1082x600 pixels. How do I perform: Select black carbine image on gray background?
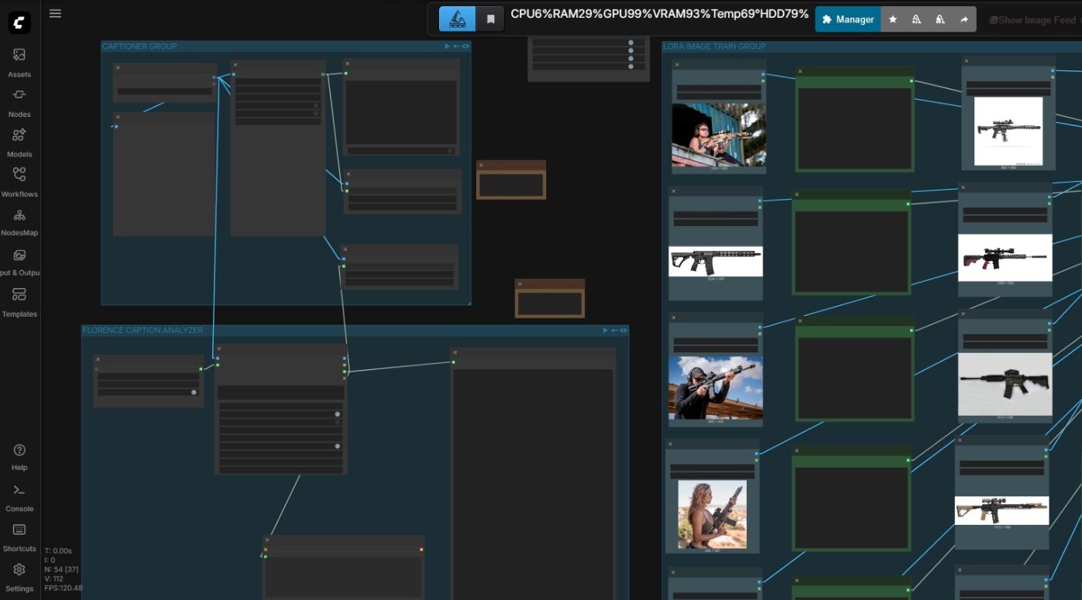click(1005, 384)
